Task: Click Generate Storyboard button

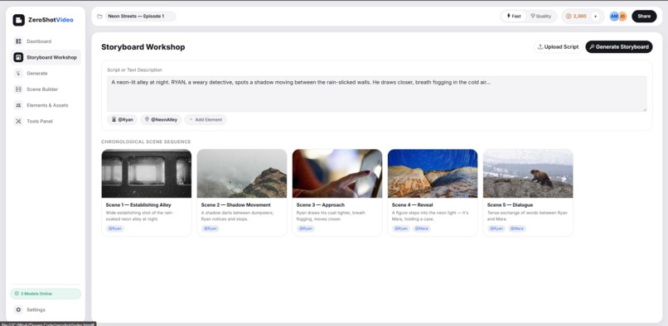Action: point(618,47)
